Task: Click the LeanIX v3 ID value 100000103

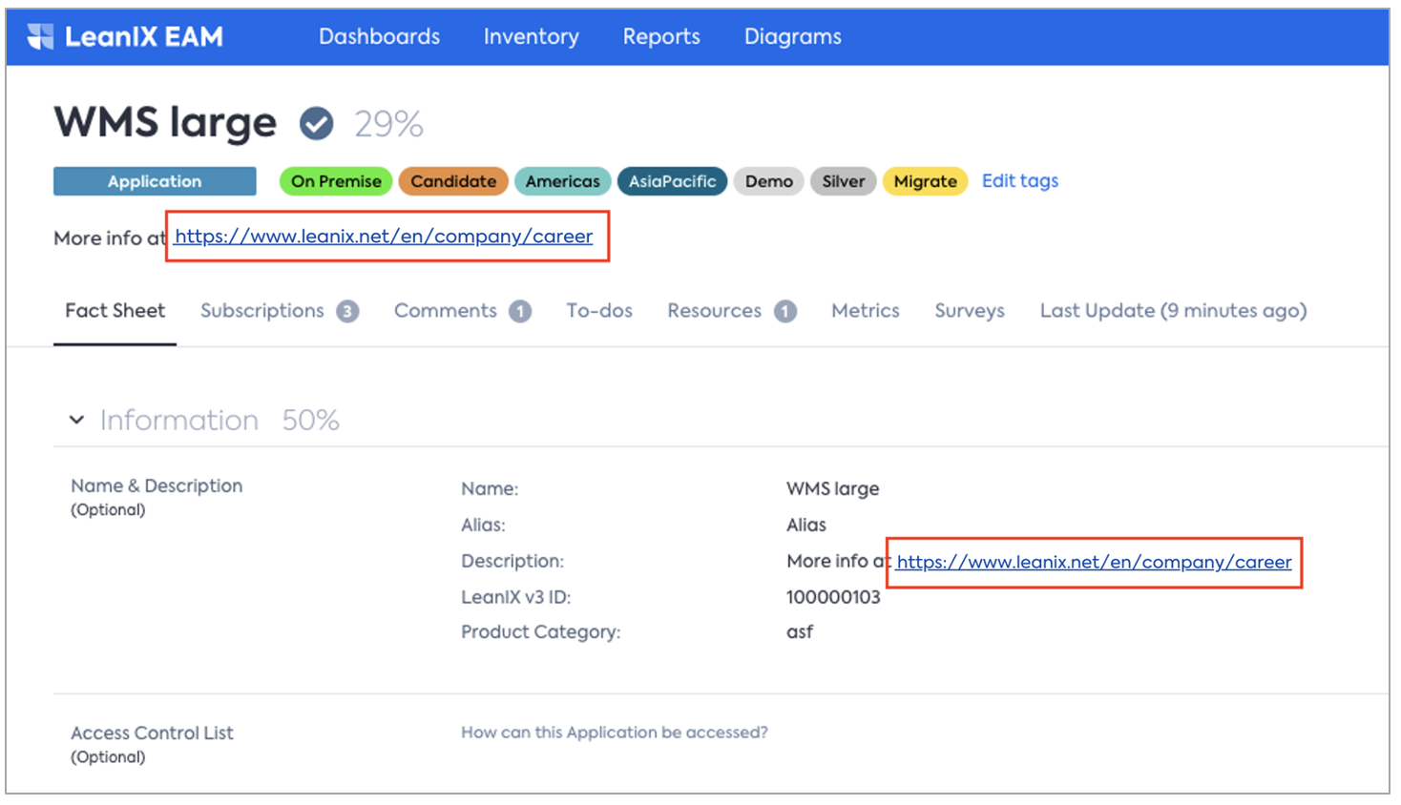Action: [833, 597]
